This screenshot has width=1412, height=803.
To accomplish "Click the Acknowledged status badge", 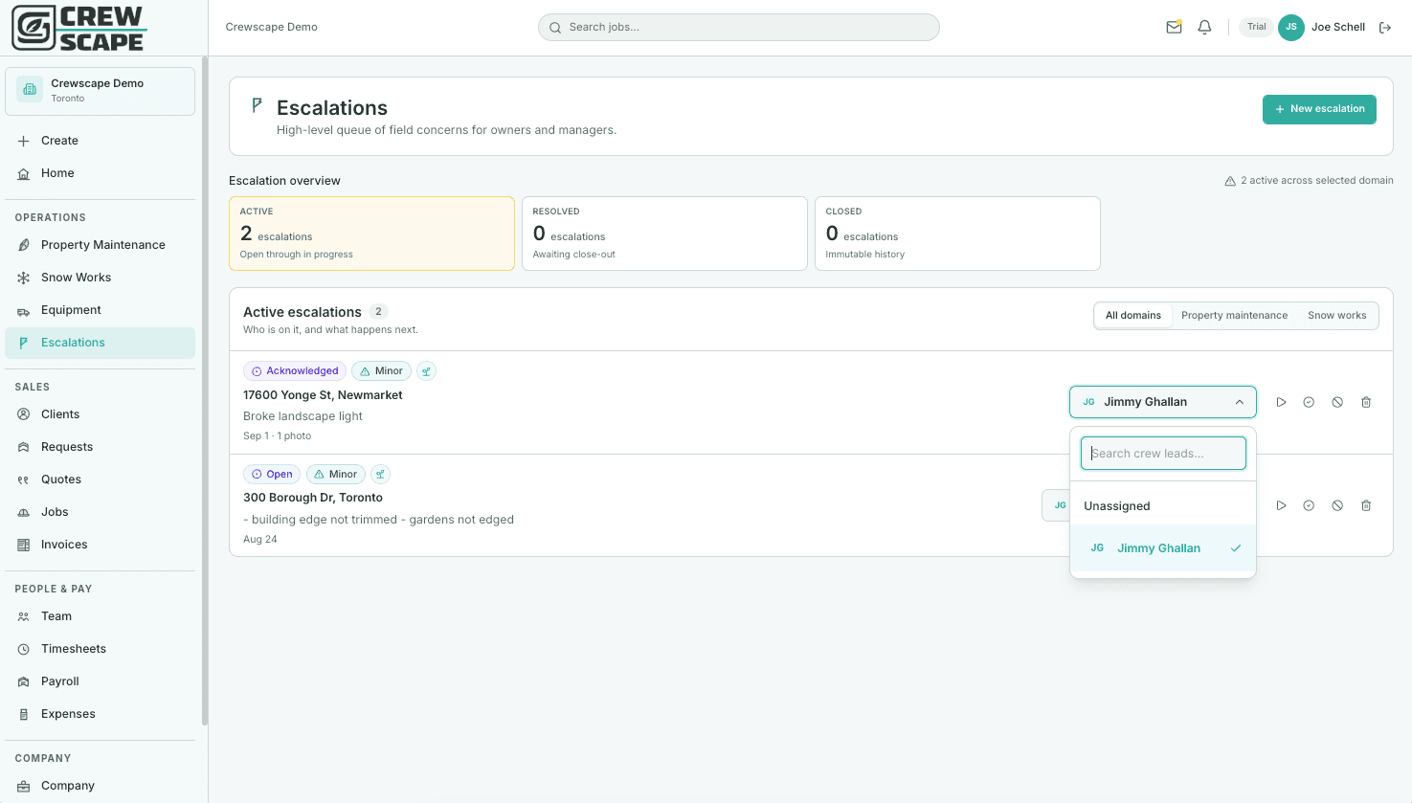I will 294,371.
